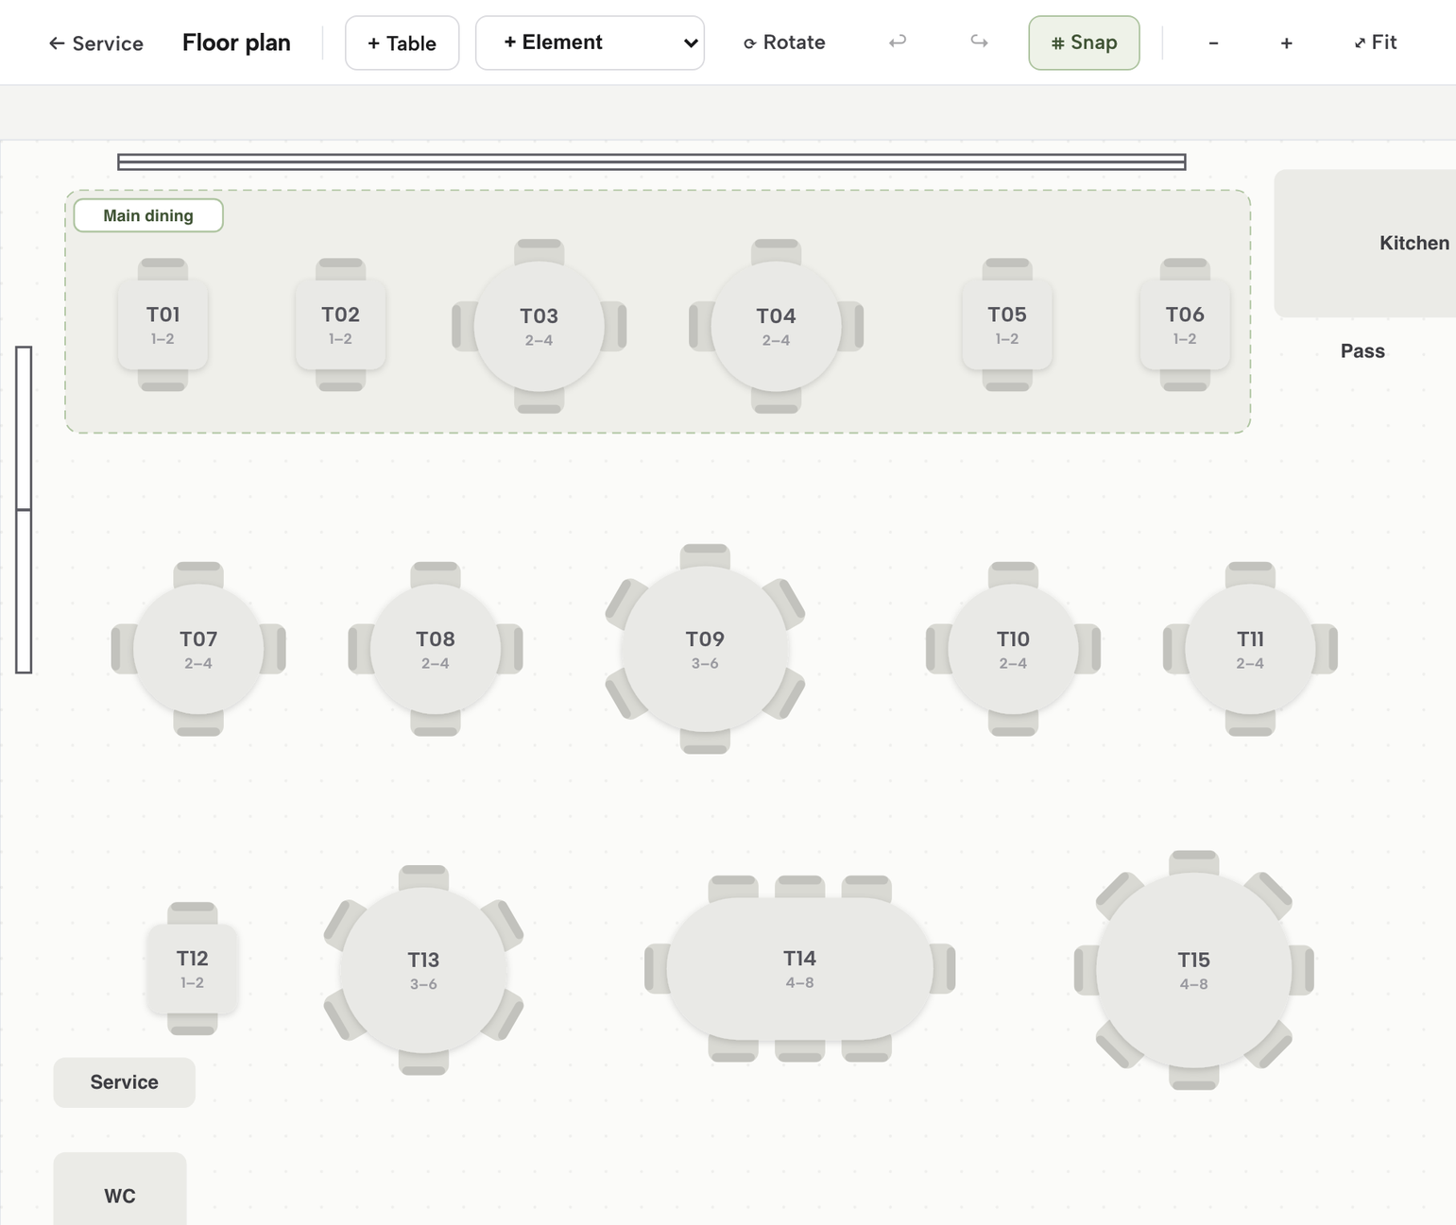Select round table T03
Viewport: 1456px width, 1225px height.
[x=539, y=326]
